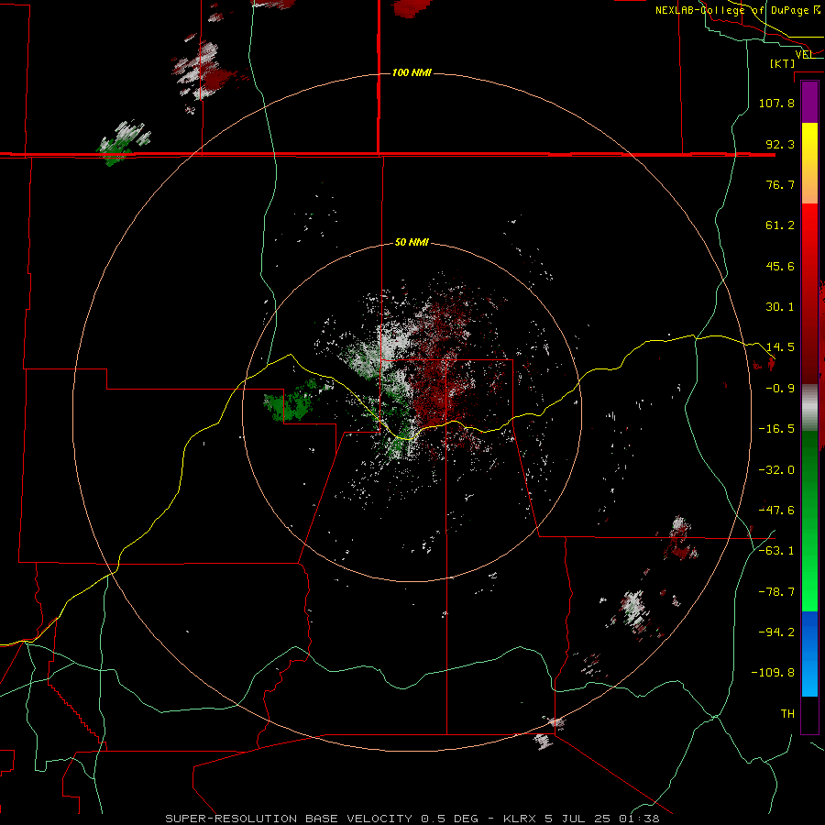
Task: Select the -32.0 scale value
Action: point(776,470)
